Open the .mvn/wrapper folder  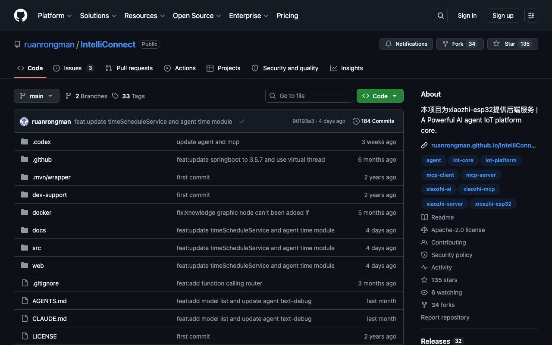[x=51, y=177]
